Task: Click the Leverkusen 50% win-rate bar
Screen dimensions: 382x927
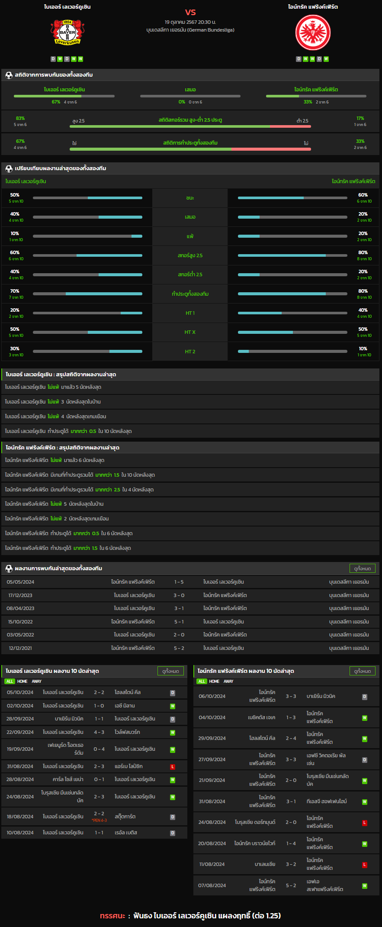Action: [x=87, y=198]
